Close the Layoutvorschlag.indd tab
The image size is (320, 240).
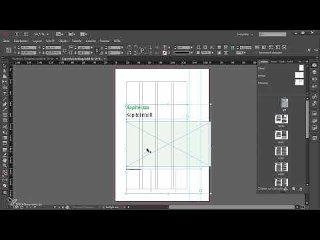click(105, 59)
